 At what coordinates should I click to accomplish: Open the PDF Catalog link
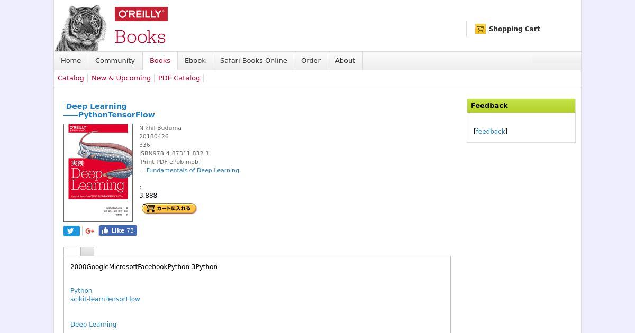pyautogui.click(x=179, y=78)
